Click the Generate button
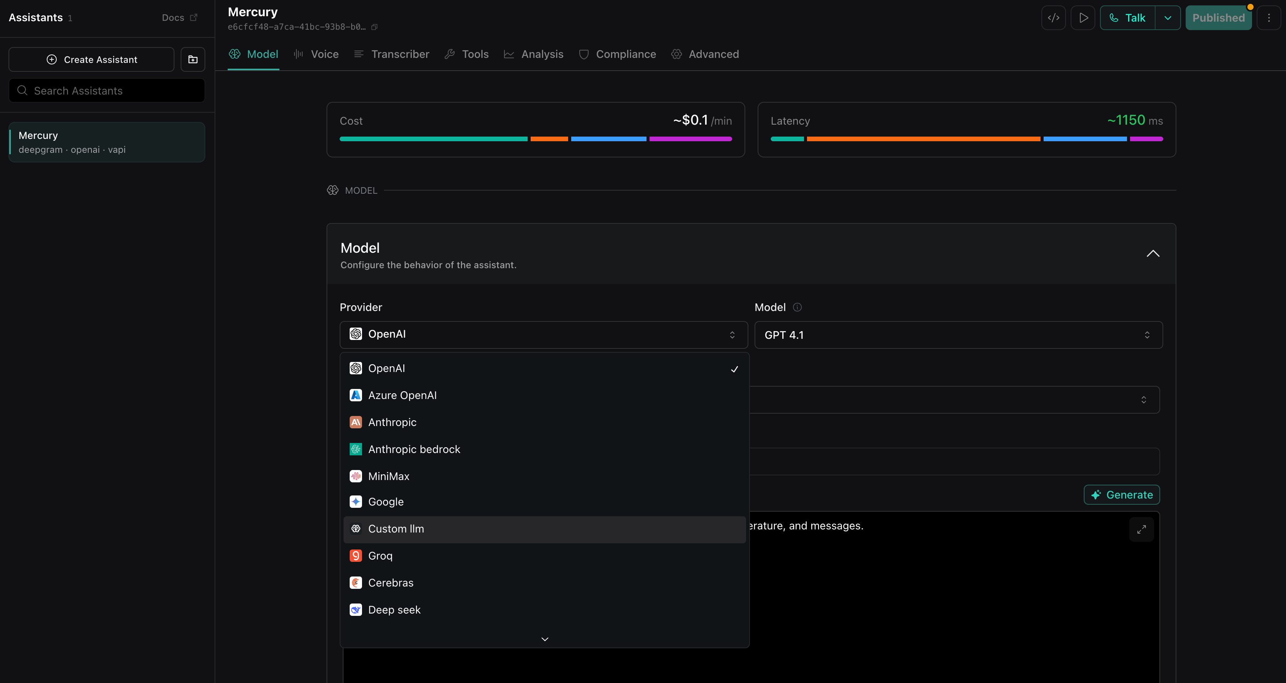 pos(1121,495)
